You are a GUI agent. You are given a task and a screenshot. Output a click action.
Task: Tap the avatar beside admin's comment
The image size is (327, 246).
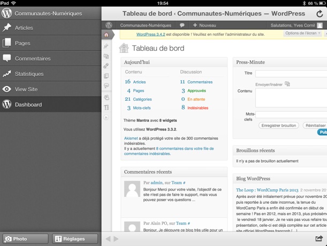click(x=132, y=189)
